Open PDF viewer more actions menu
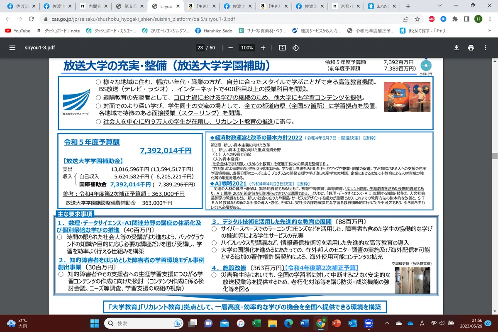The width and height of the screenshot is (498, 332). [486, 48]
